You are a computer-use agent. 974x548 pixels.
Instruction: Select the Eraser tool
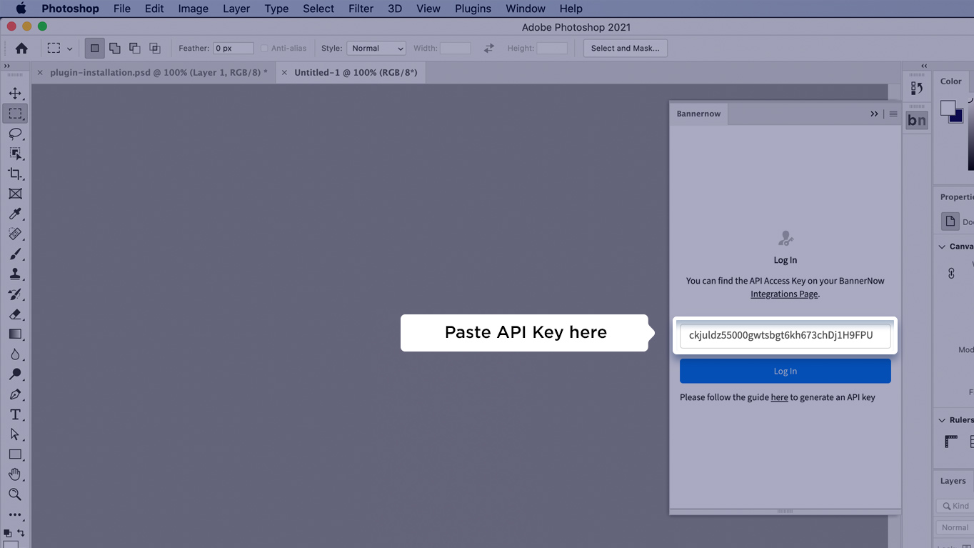(x=15, y=314)
